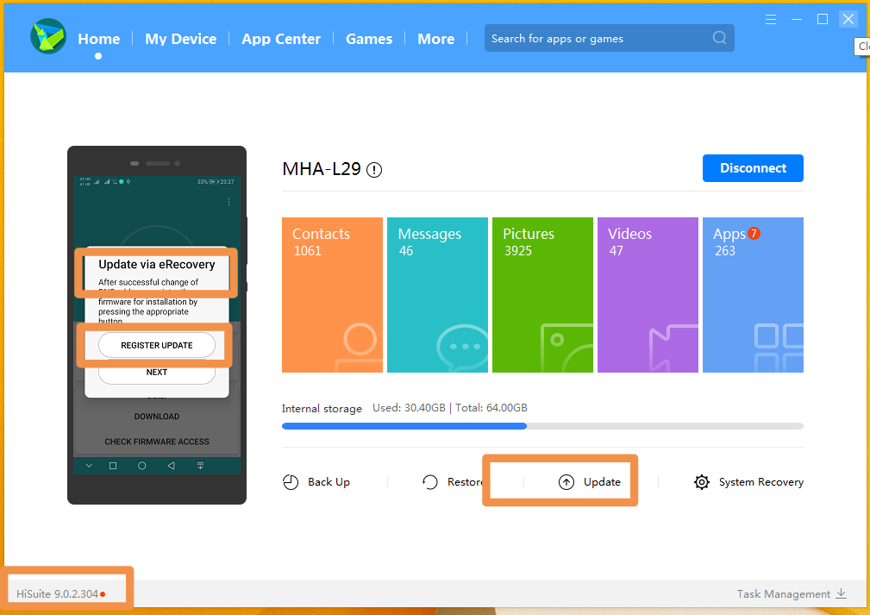
Task: Tap the phone's three-dot overflow menu
Action: pyautogui.click(x=228, y=202)
